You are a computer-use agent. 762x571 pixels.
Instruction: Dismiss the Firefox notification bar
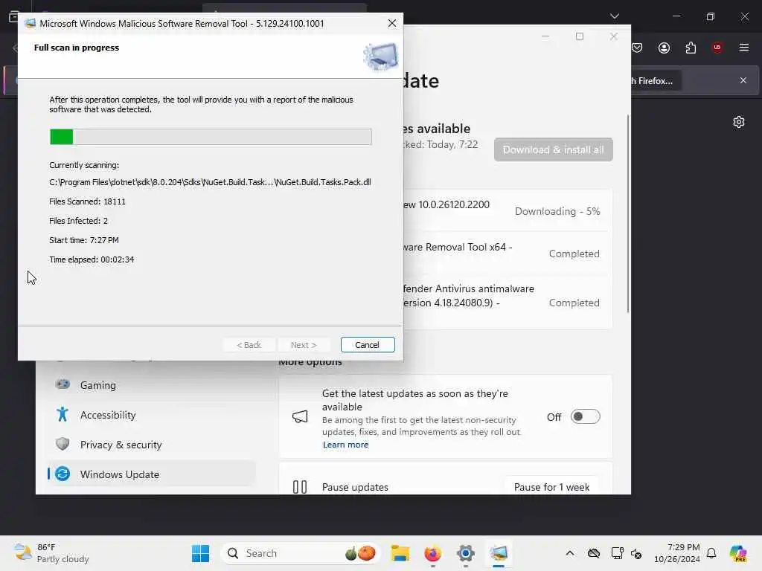tap(743, 80)
